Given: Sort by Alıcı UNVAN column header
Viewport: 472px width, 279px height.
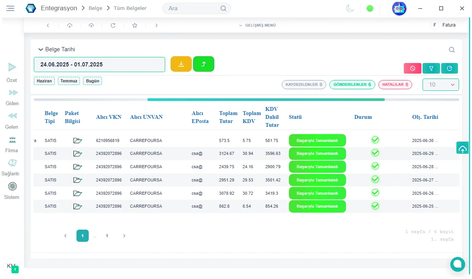Looking at the screenshot, I should pos(147,117).
